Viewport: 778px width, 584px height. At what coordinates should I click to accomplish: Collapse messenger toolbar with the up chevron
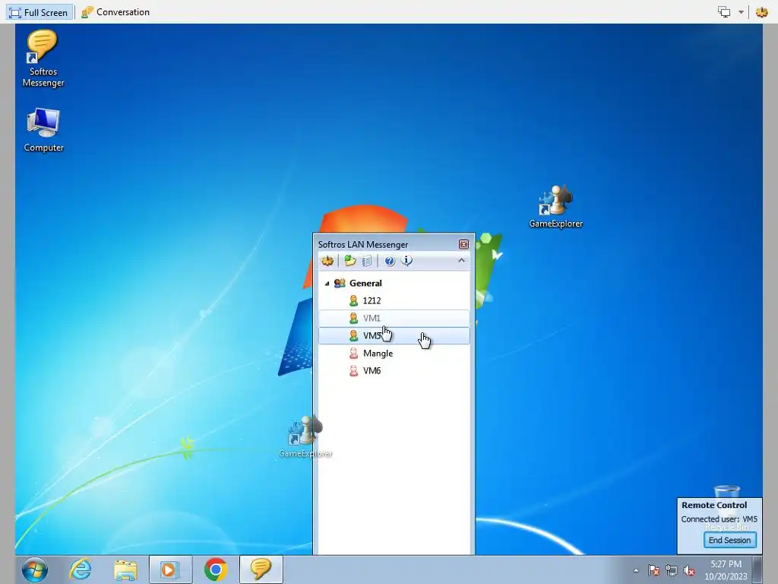[461, 260]
